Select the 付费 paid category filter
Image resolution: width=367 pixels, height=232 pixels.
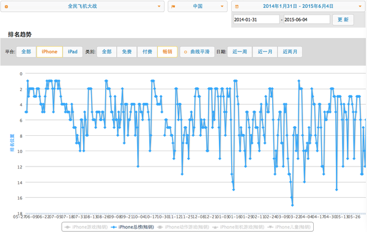point(147,51)
